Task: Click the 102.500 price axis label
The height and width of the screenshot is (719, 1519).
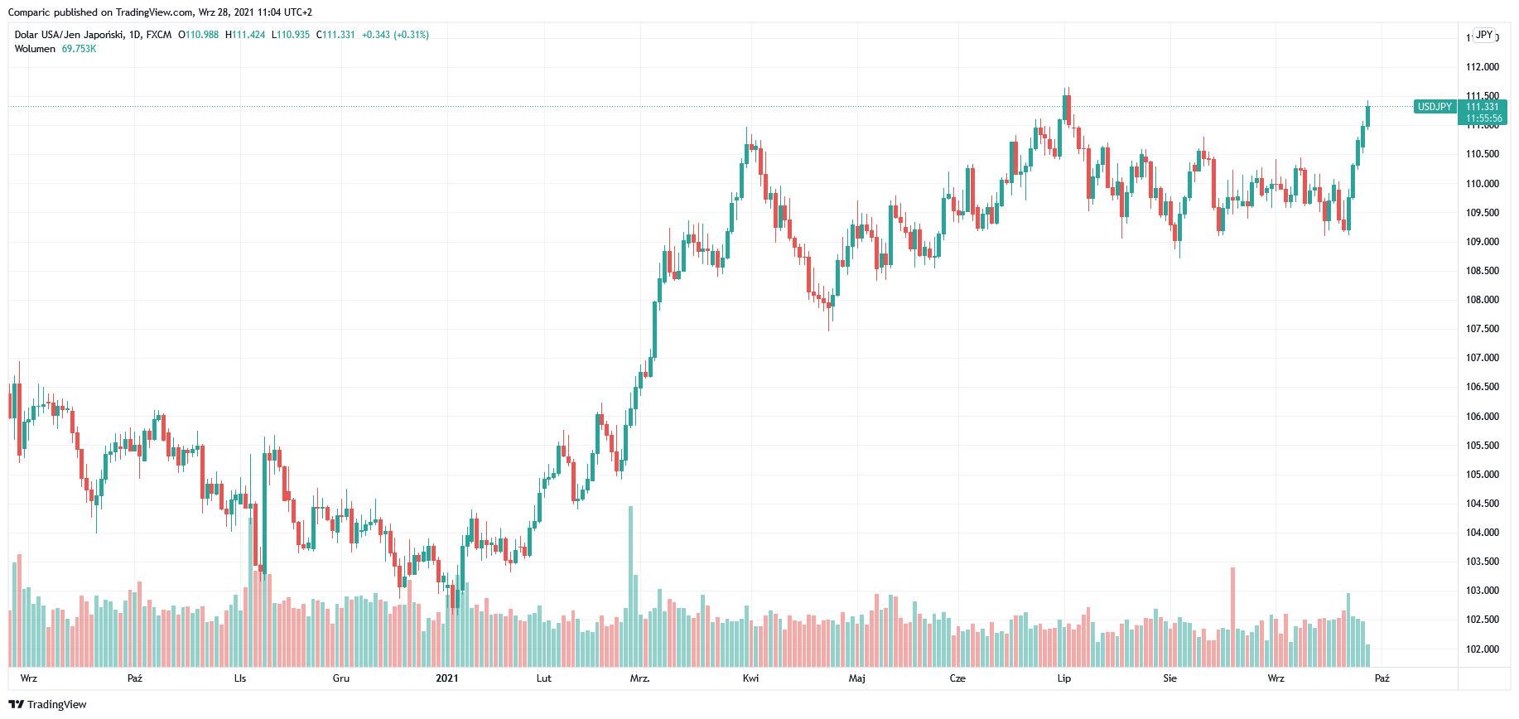Action: [x=1483, y=620]
